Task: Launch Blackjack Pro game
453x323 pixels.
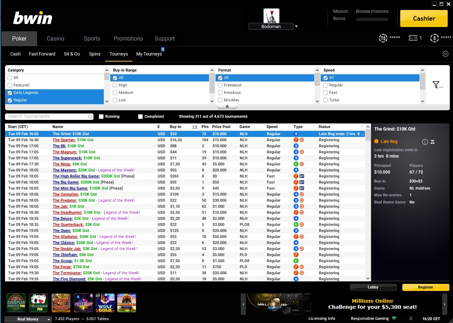Action: (x=38, y=303)
